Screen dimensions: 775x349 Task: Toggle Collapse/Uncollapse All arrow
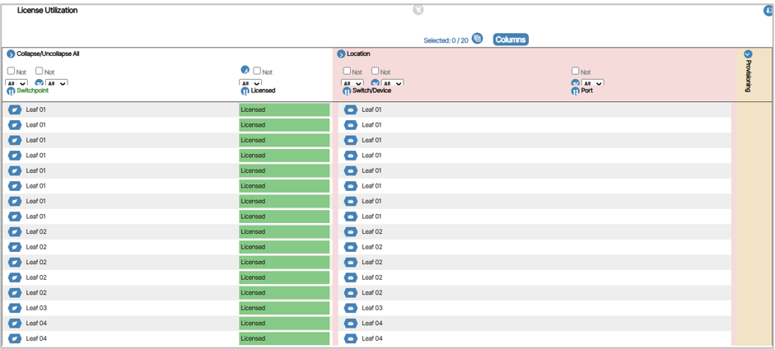click(x=11, y=54)
